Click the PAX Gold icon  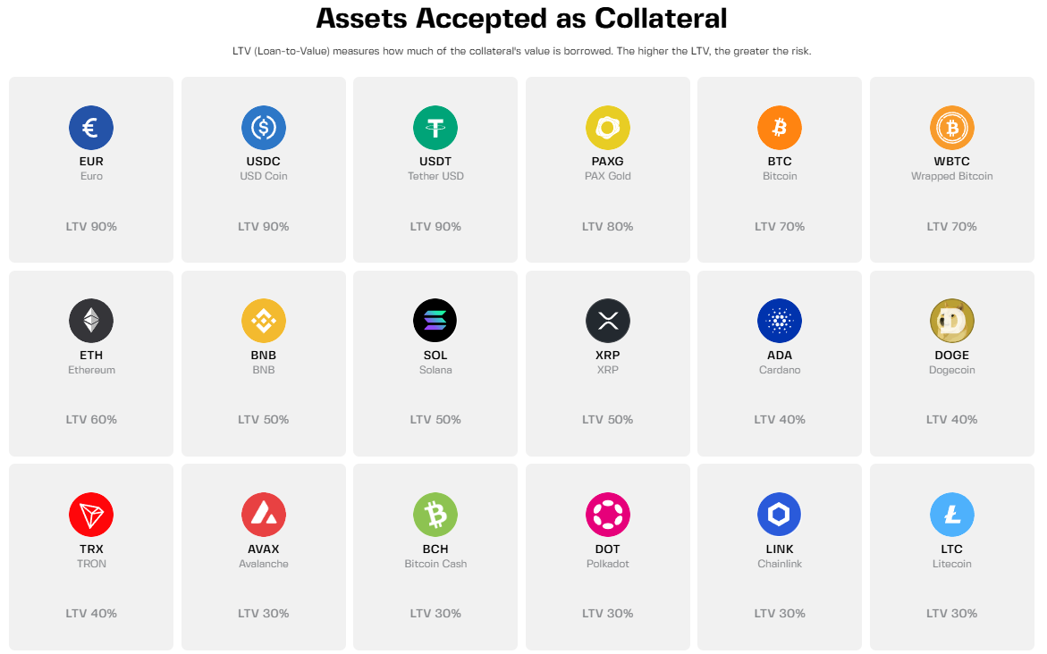(608, 128)
